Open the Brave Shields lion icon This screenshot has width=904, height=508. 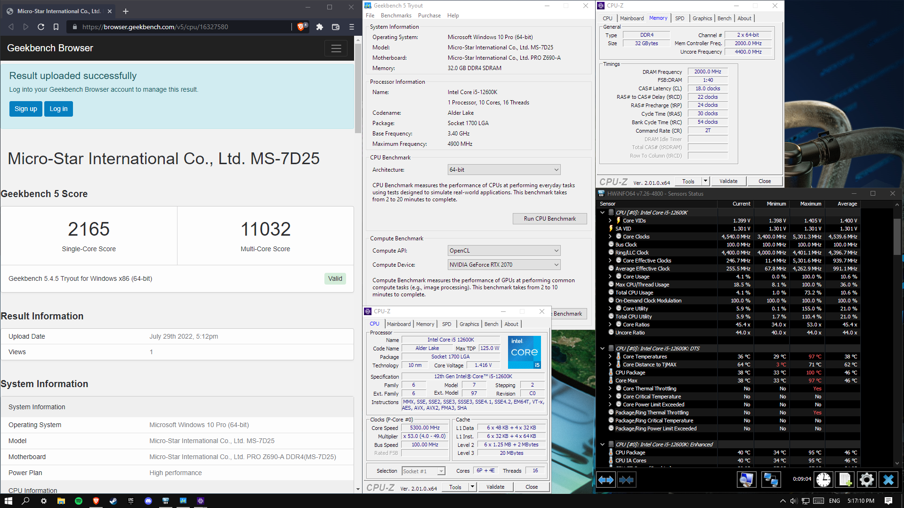point(301,27)
